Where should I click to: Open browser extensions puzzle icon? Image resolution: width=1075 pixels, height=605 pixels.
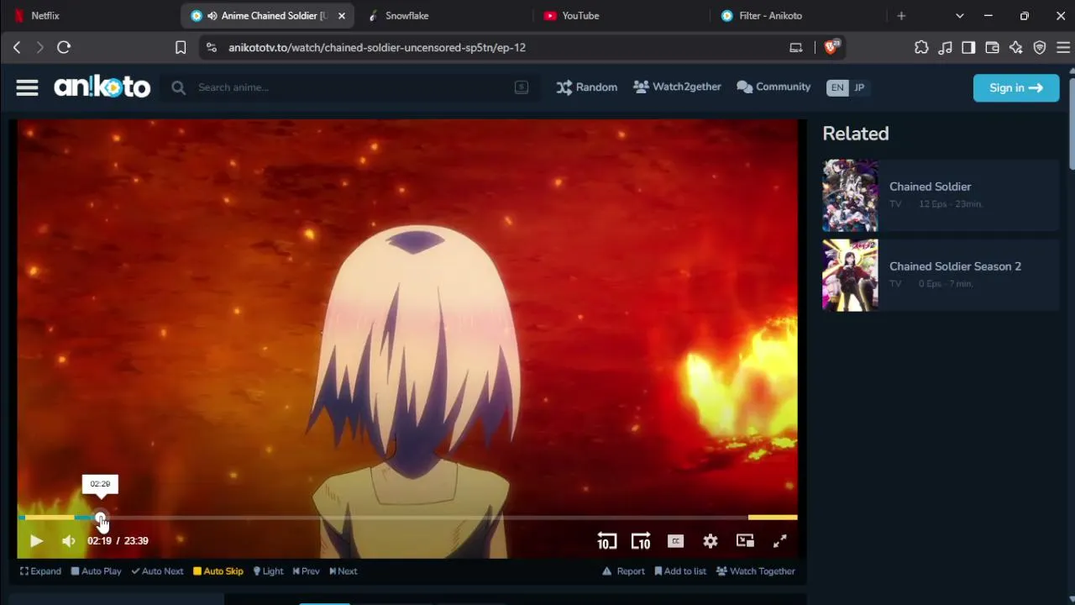point(921,48)
